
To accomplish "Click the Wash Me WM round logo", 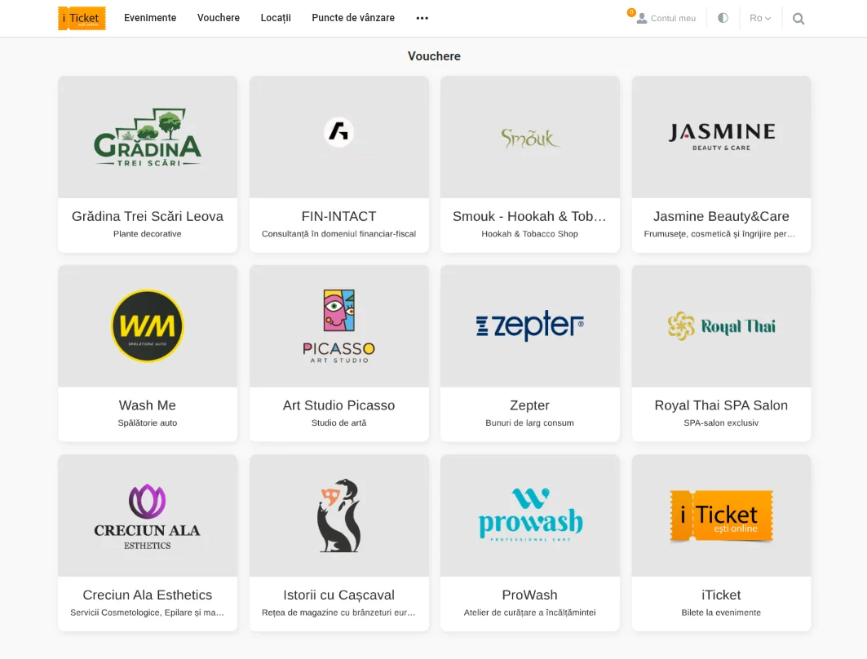I will [148, 325].
